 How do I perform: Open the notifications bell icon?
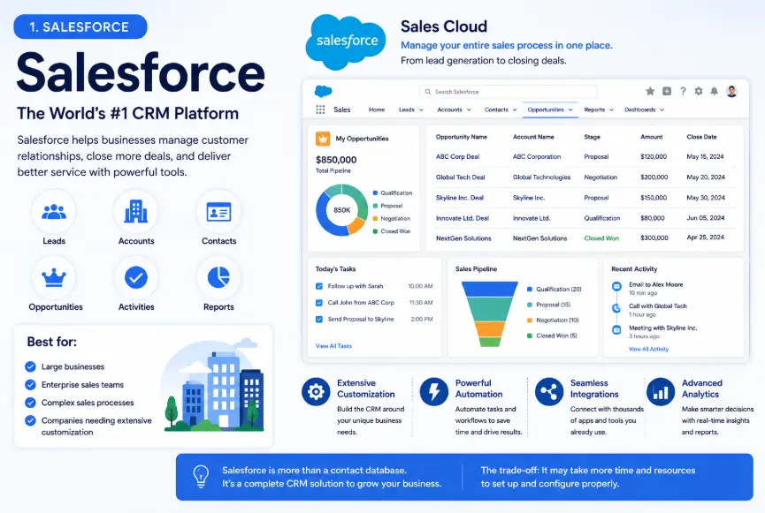(x=714, y=91)
